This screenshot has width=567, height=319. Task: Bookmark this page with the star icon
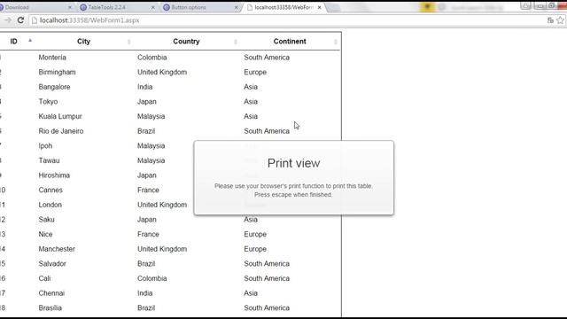561,20
